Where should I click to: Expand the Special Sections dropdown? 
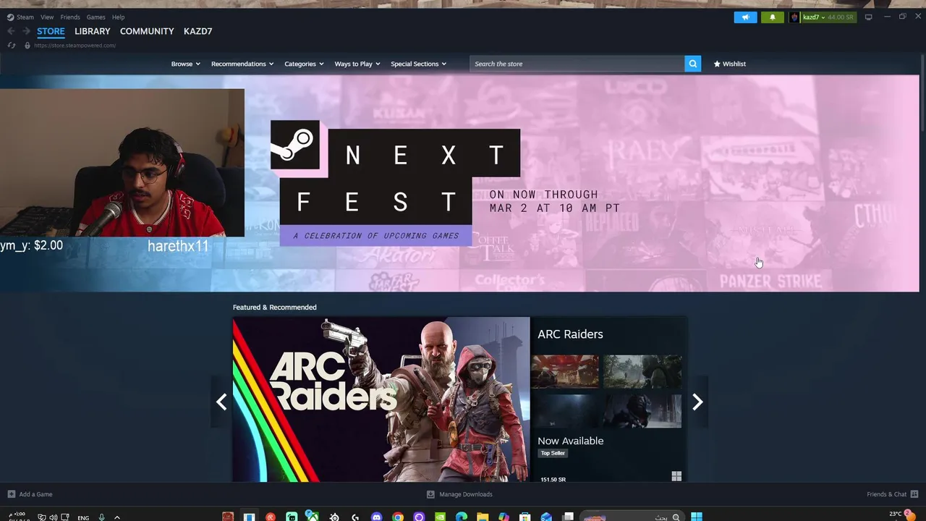pyautogui.click(x=418, y=64)
